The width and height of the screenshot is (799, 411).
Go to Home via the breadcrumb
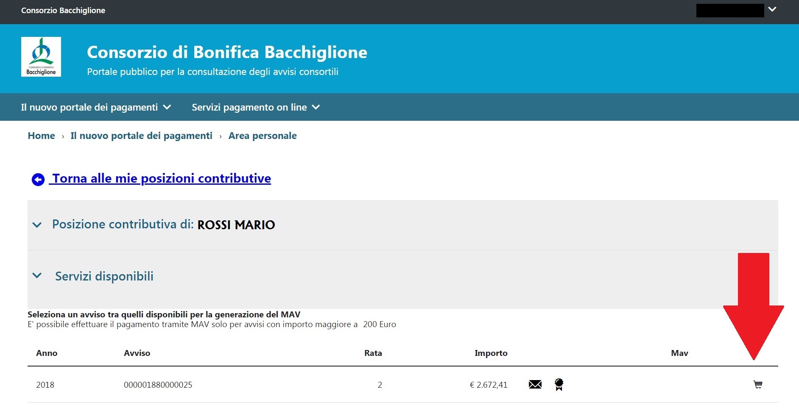(x=41, y=136)
